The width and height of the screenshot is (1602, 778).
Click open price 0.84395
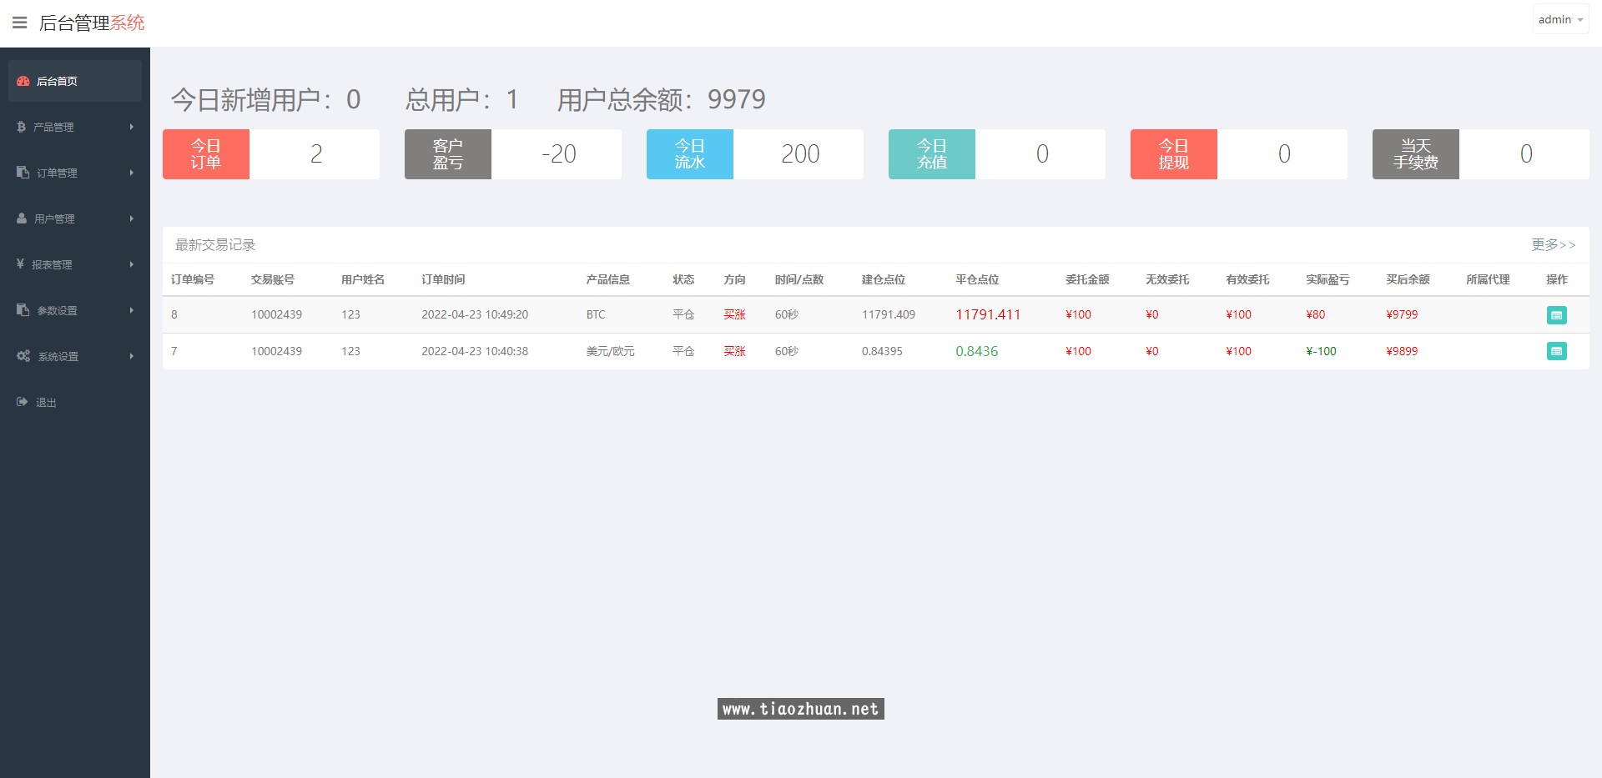882,351
